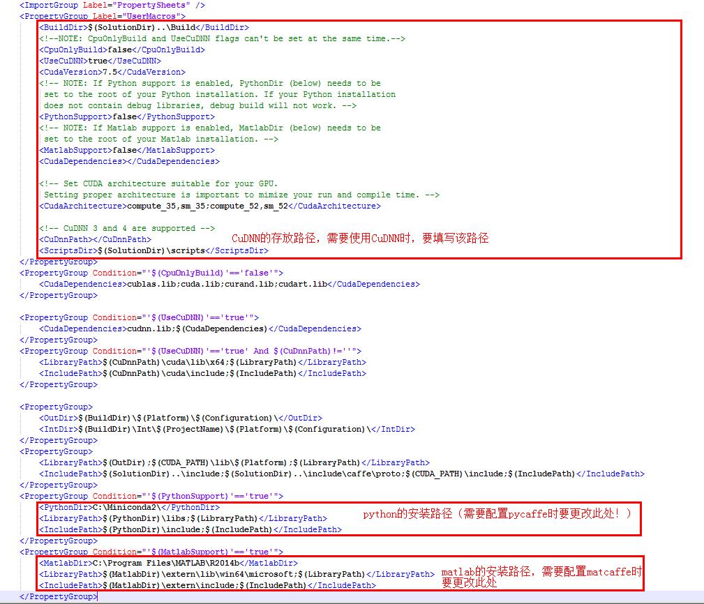Click the MatlabDir R2014b path line
704x604 pixels.
168,563
